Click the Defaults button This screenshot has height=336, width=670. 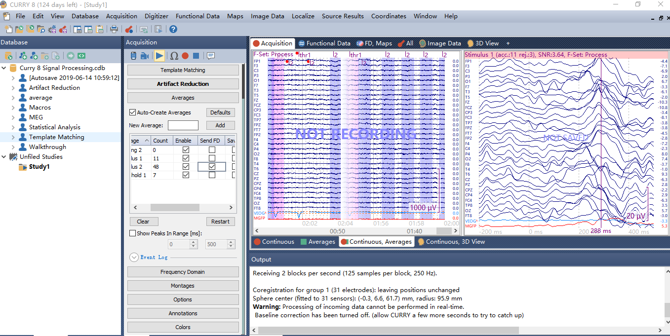(220, 112)
